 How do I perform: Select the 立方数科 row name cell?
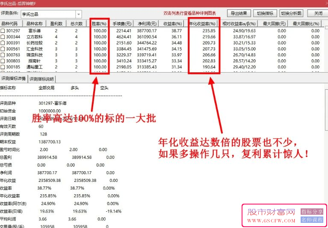pyautogui.click(x=35, y=37)
